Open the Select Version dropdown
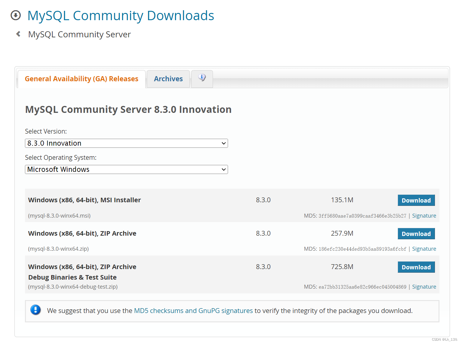This screenshot has width=462, height=344. tap(126, 143)
